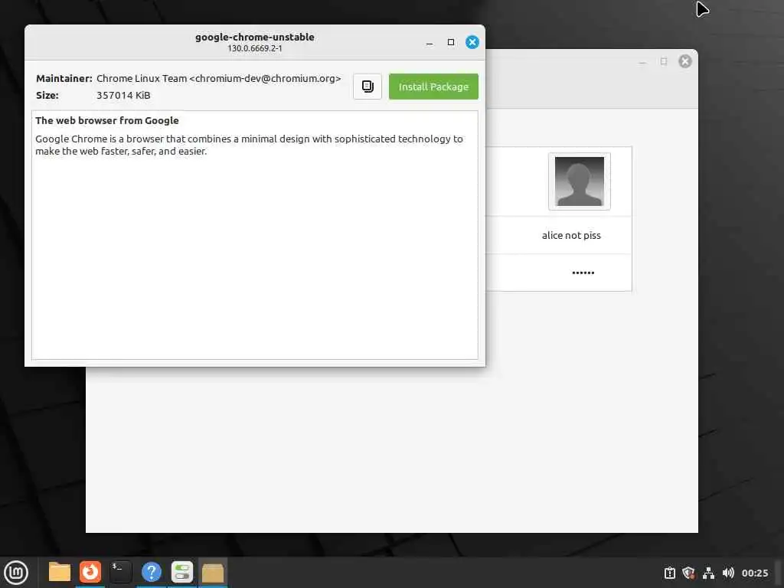This screenshot has height=588, width=784.
Task: Click the maintainer email chromium-dev@chromium.org text
Action: click(265, 79)
